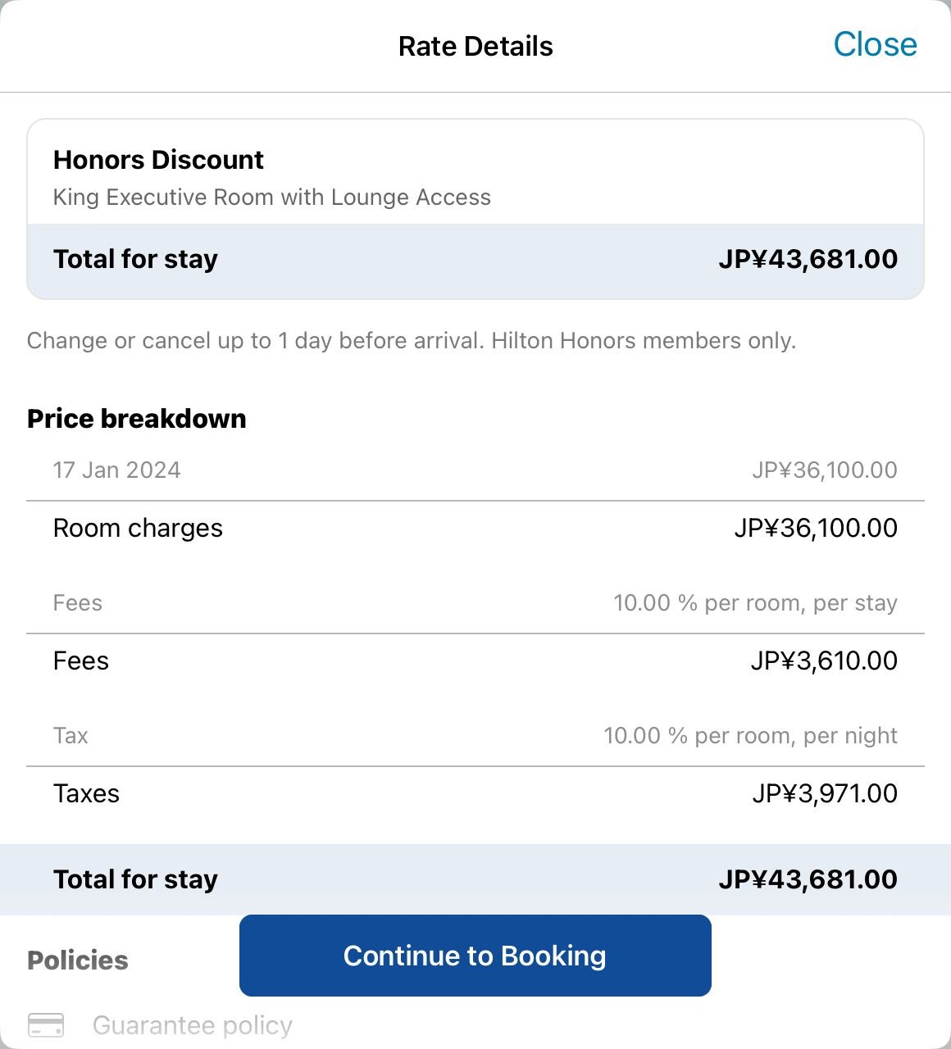Open the Guarantee policy item
Image resolution: width=951 pixels, height=1049 pixels.
pyautogui.click(x=192, y=1025)
